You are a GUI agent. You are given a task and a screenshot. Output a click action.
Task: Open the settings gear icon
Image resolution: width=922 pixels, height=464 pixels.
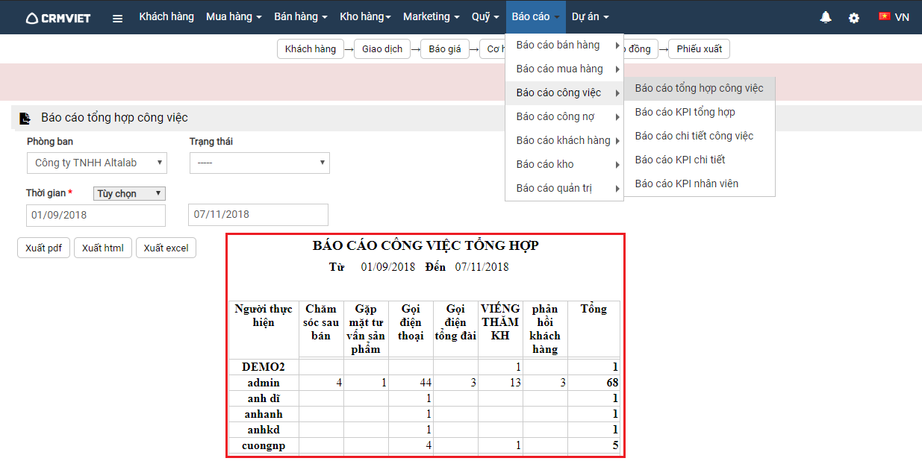854,18
